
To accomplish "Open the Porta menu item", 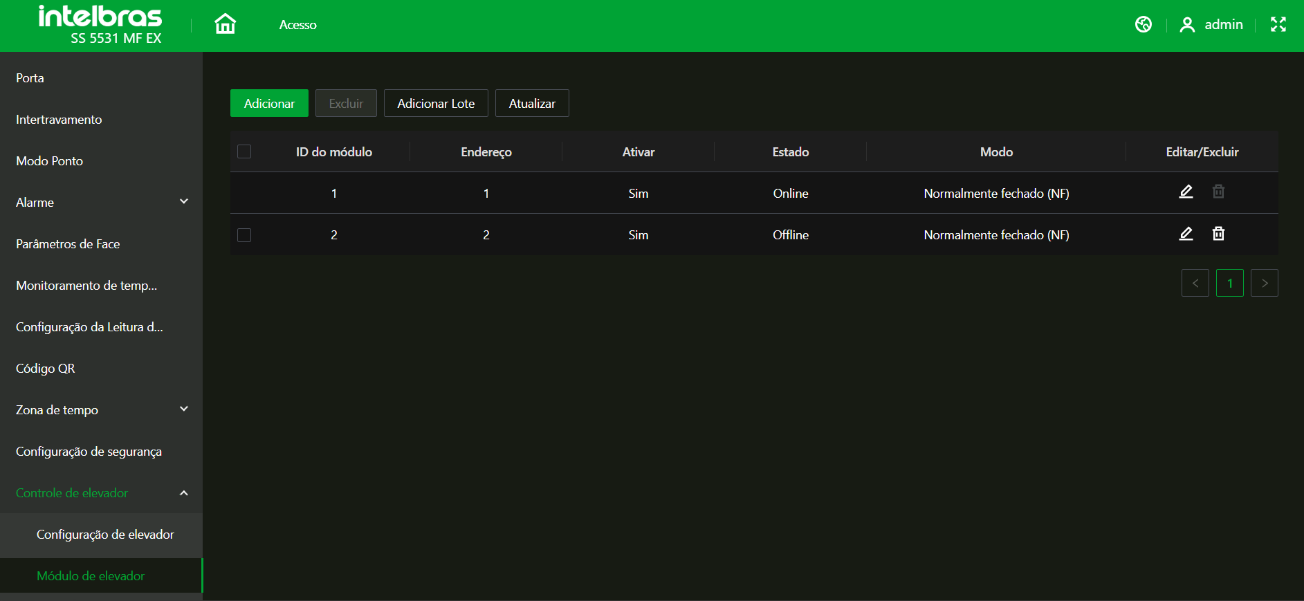I will 101,78.
